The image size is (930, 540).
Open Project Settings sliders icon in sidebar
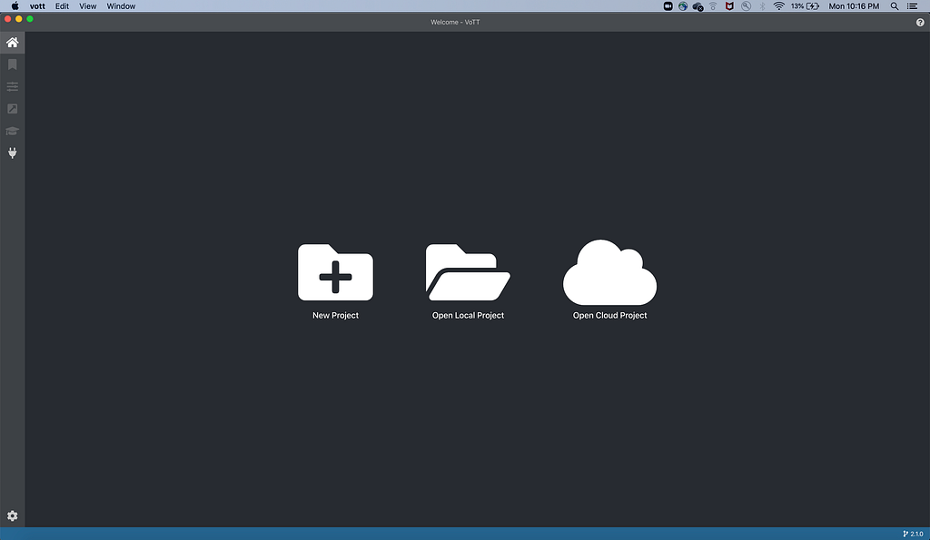[12, 86]
